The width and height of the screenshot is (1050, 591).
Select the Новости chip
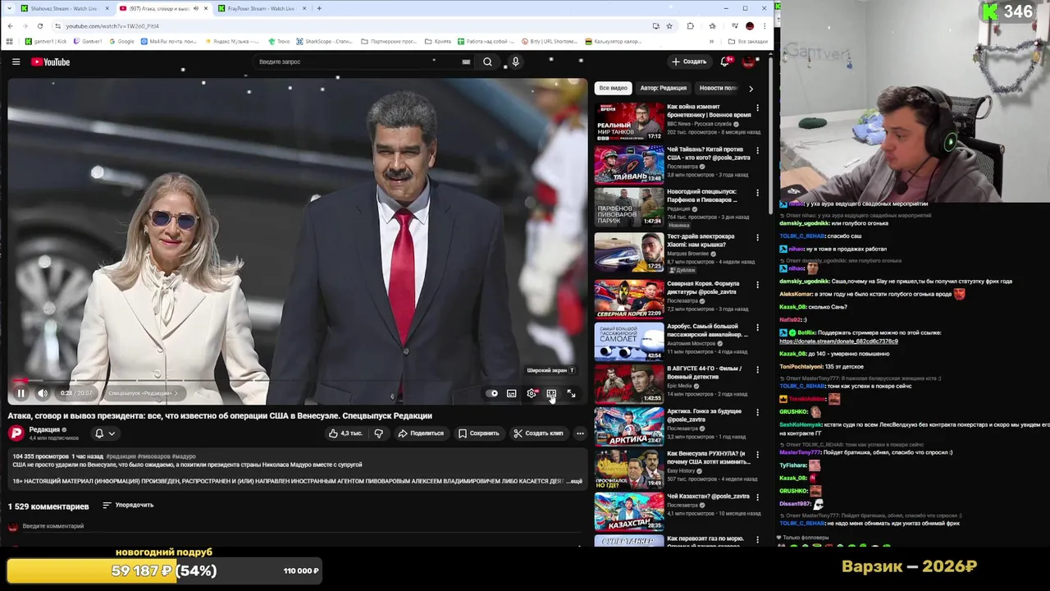click(x=719, y=88)
